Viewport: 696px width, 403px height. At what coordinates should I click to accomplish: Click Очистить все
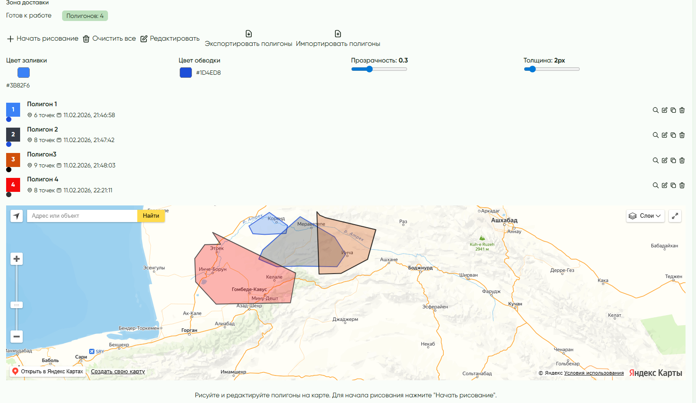point(110,38)
